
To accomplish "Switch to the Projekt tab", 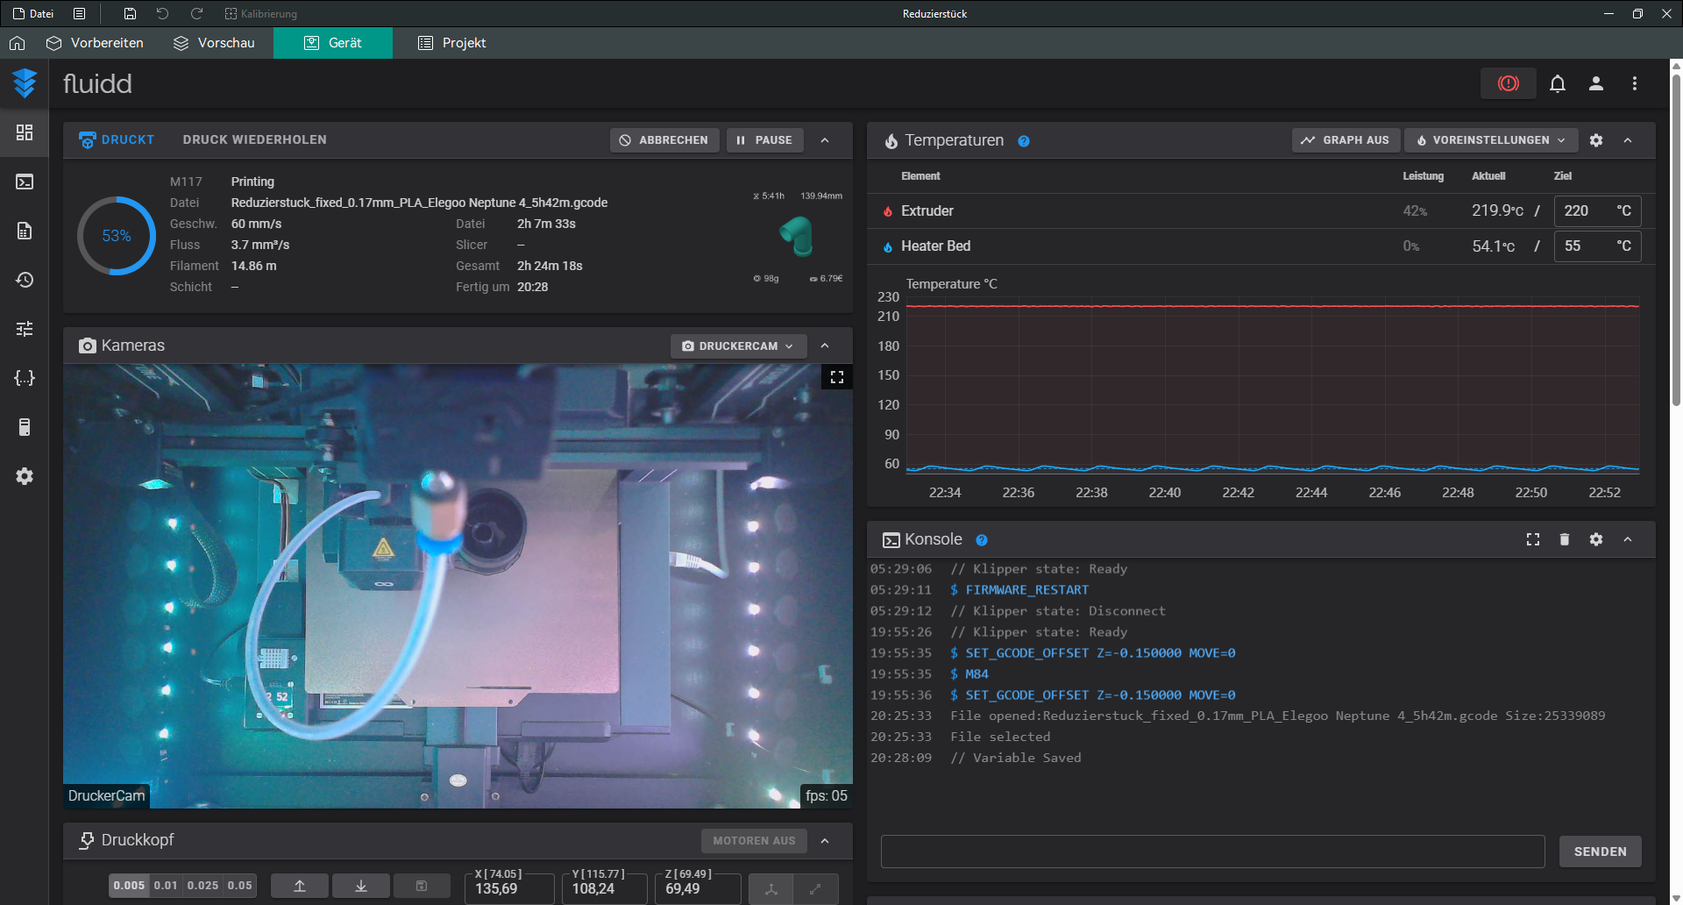I will click(x=451, y=43).
